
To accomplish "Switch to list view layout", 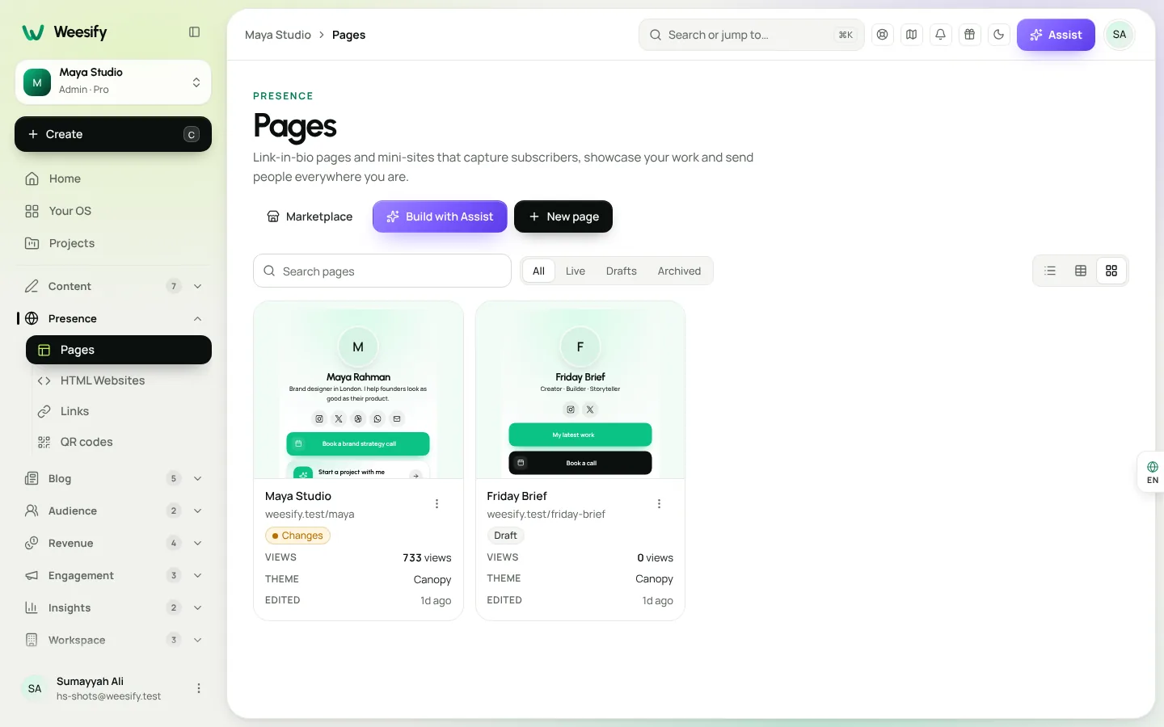I will tap(1050, 271).
